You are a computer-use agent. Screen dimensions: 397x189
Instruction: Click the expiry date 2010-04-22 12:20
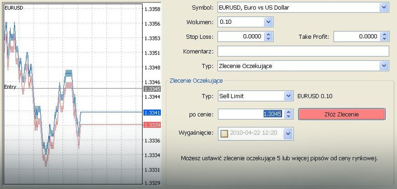[x=253, y=133]
